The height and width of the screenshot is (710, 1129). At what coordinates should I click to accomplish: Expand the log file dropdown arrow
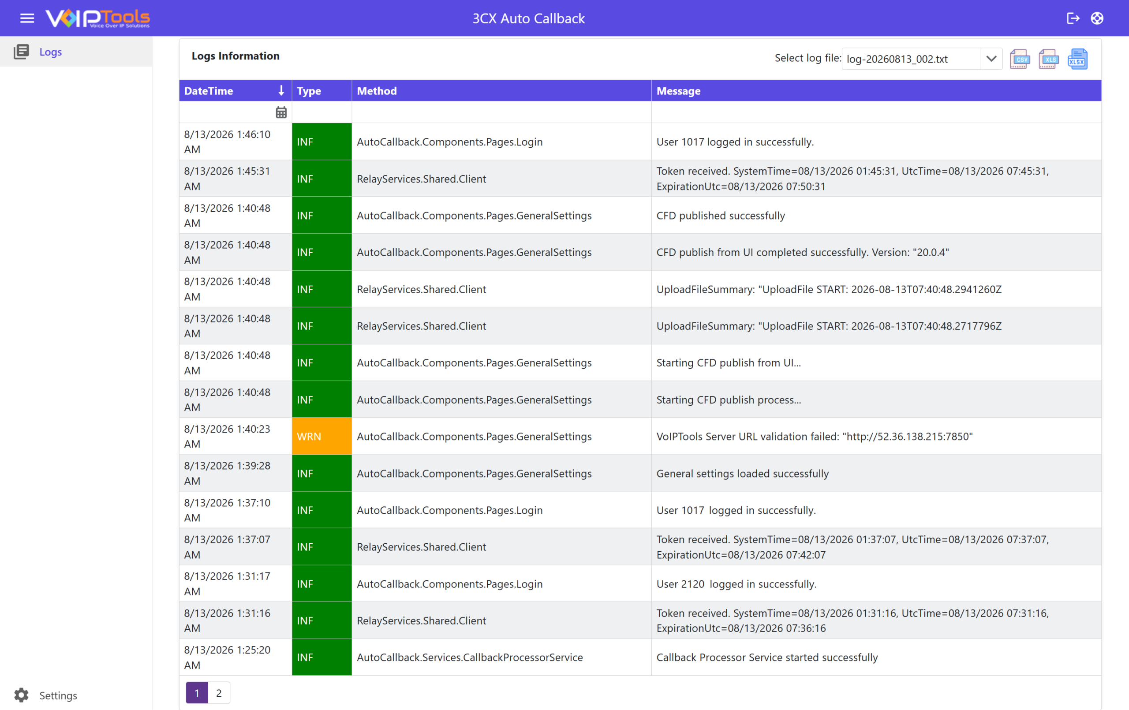point(991,59)
